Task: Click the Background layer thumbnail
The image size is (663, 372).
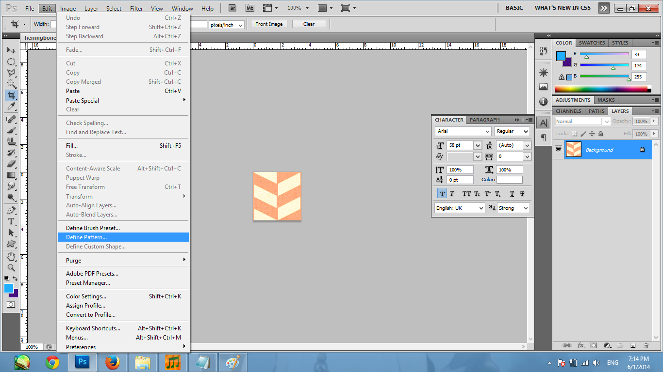Action: pyautogui.click(x=574, y=150)
